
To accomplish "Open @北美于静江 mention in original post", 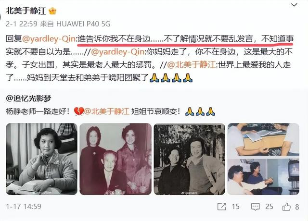I will [x=107, y=111].
